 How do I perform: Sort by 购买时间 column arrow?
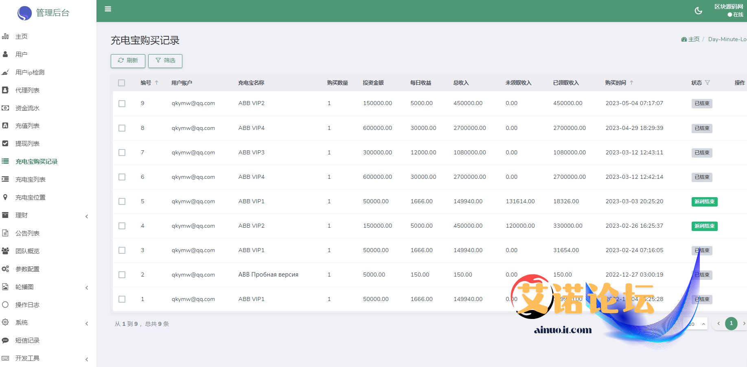(631, 83)
